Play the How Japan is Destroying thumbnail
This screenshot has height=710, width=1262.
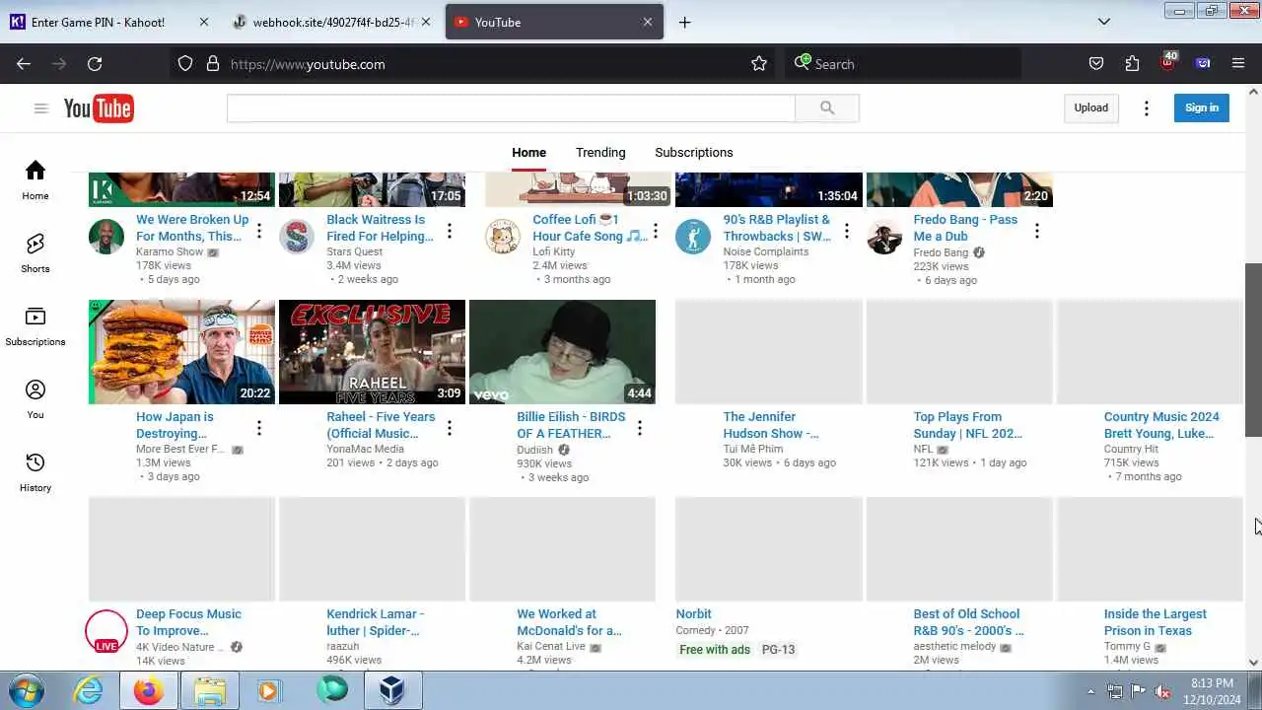(x=181, y=352)
